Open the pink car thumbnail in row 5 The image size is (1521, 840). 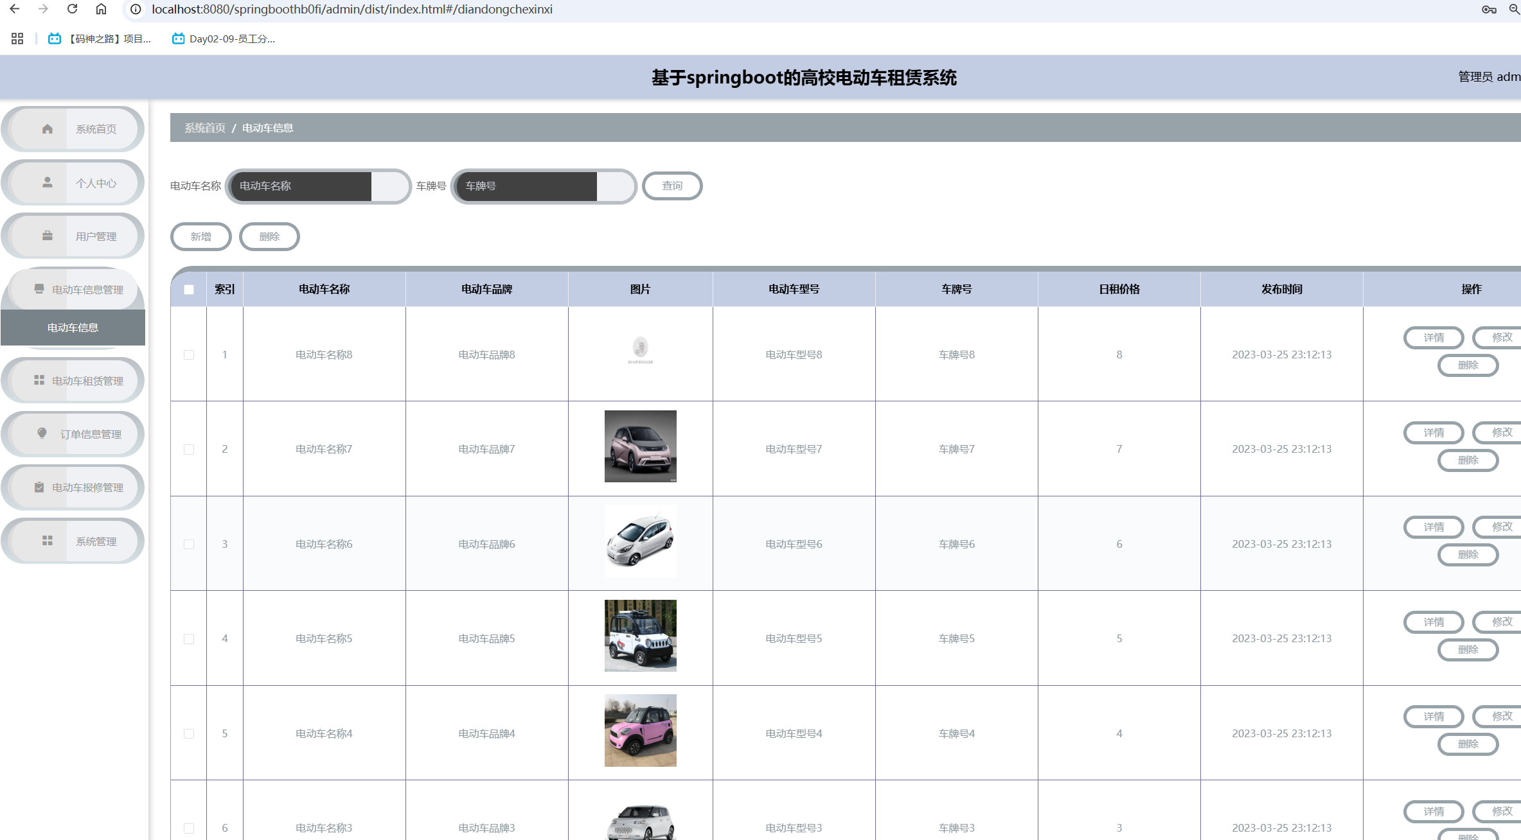[640, 730]
